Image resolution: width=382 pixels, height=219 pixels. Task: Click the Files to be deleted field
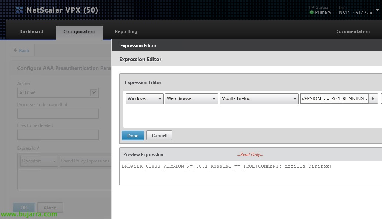58,135
